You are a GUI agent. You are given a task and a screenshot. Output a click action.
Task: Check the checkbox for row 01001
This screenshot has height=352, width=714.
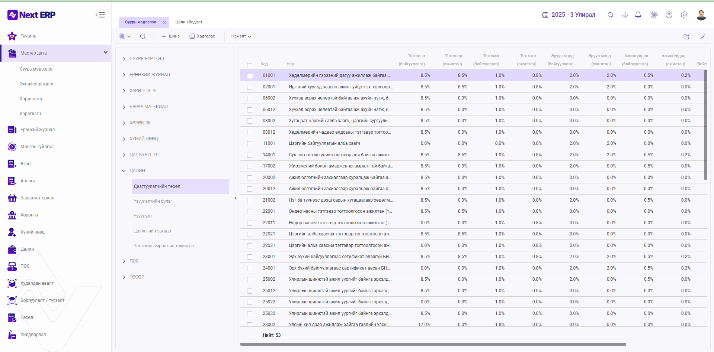[x=250, y=76]
